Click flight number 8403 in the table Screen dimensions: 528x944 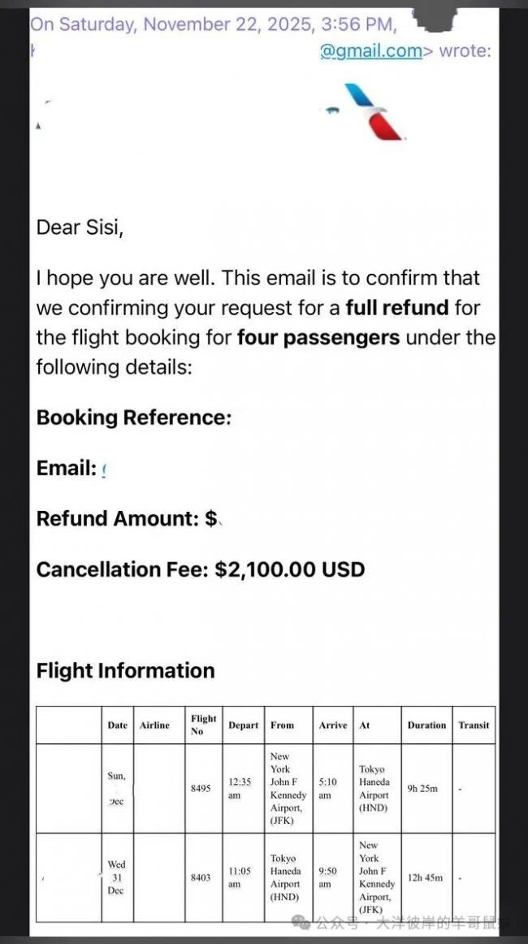(201, 877)
